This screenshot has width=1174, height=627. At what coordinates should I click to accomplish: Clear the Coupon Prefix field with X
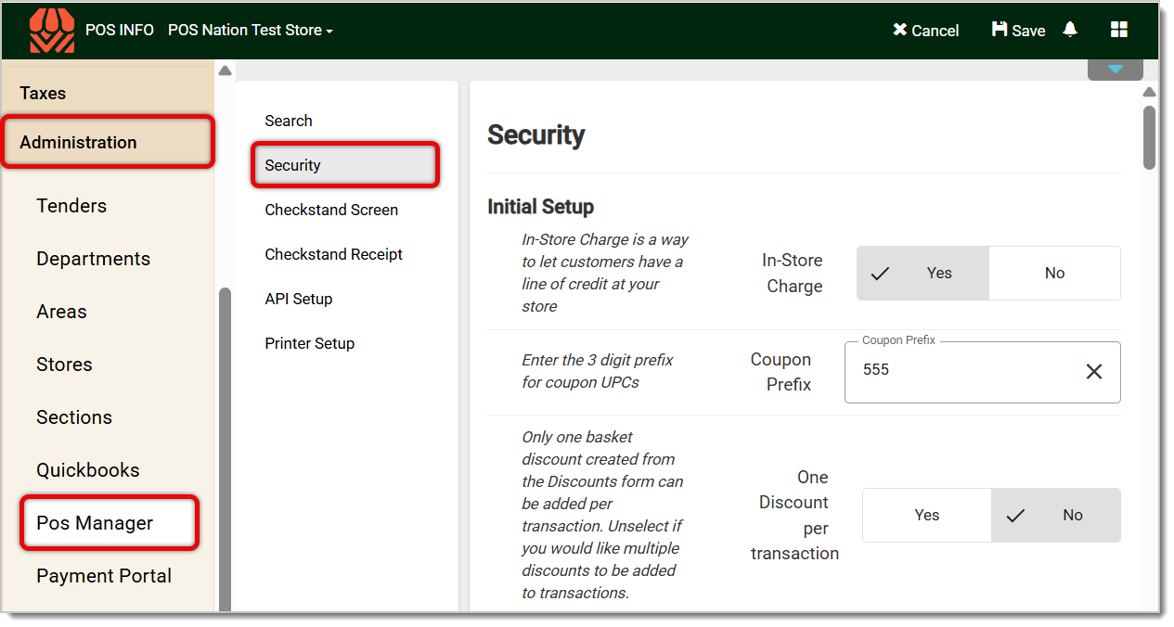[x=1094, y=372]
